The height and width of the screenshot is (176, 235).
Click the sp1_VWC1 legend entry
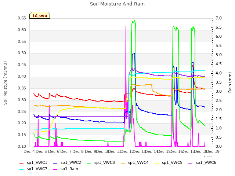(x=33, y=163)
